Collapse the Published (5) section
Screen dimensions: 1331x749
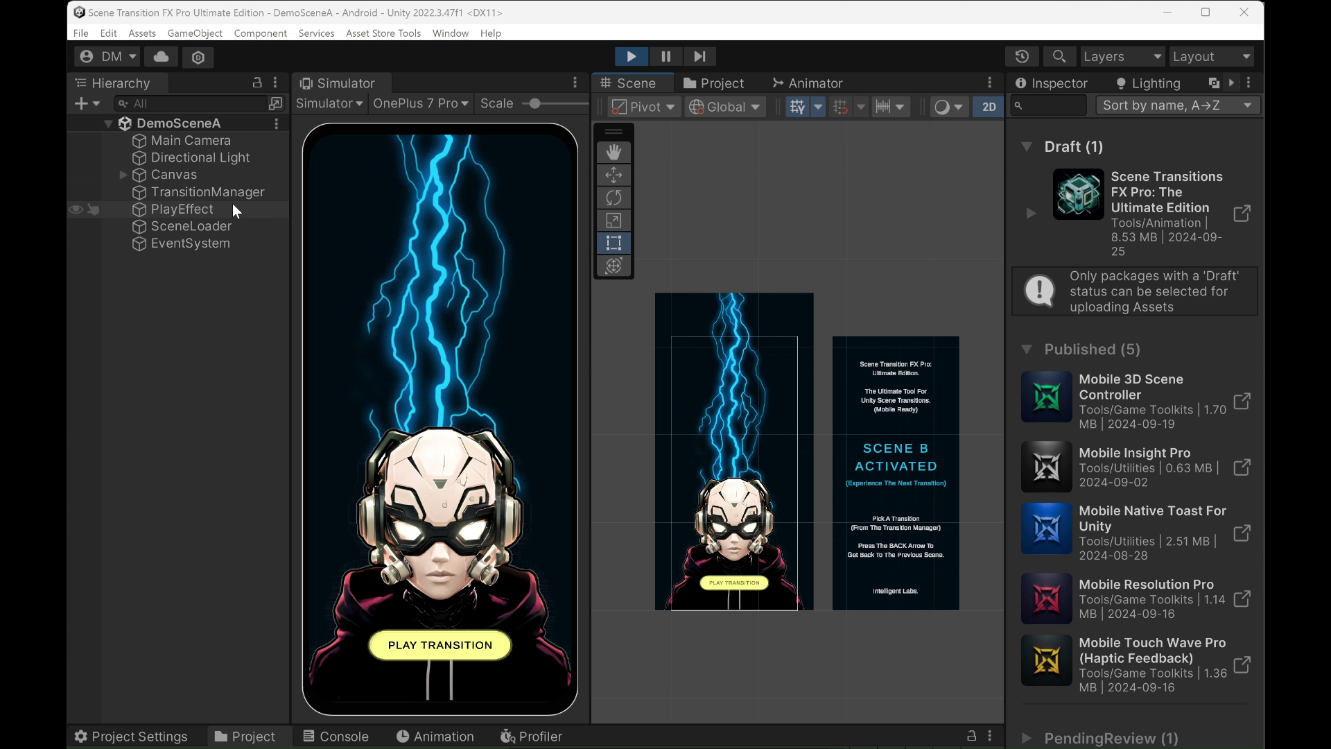(x=1027, y=349)
